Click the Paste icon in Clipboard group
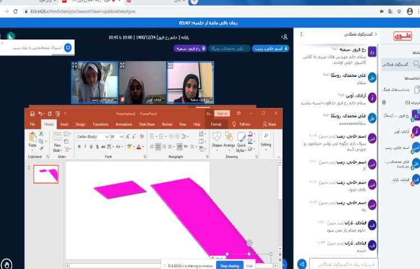Viewport: 420px width, 269px height. pos(32,138)
